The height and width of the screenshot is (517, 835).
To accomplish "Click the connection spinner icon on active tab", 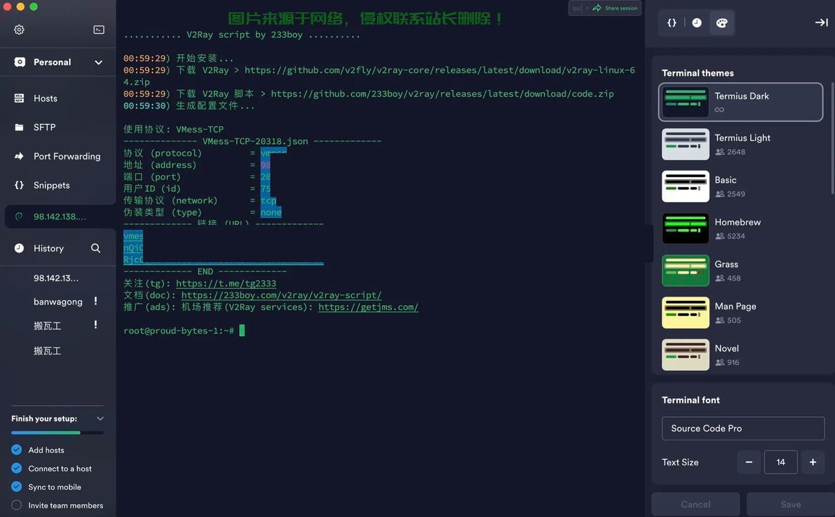I will point(19,216).
